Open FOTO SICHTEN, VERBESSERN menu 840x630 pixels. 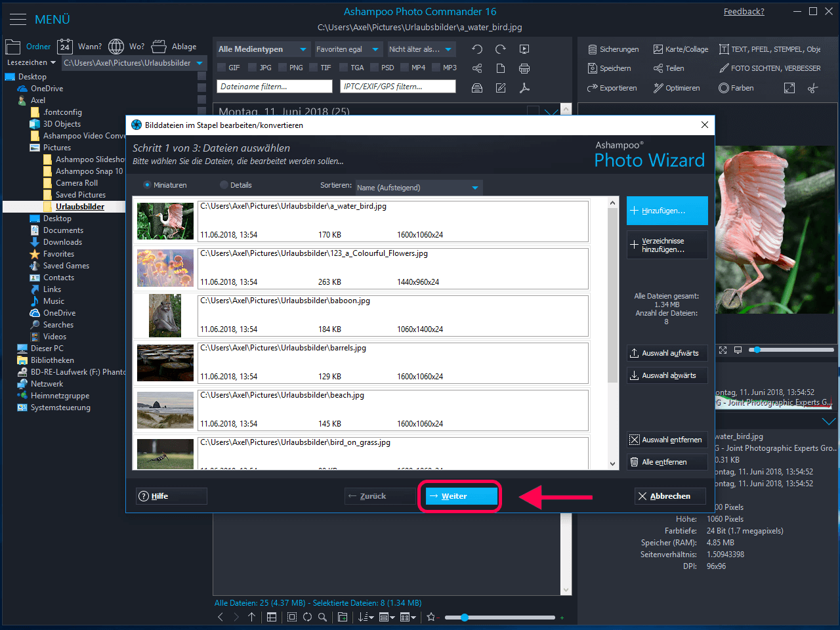(770, 68)
